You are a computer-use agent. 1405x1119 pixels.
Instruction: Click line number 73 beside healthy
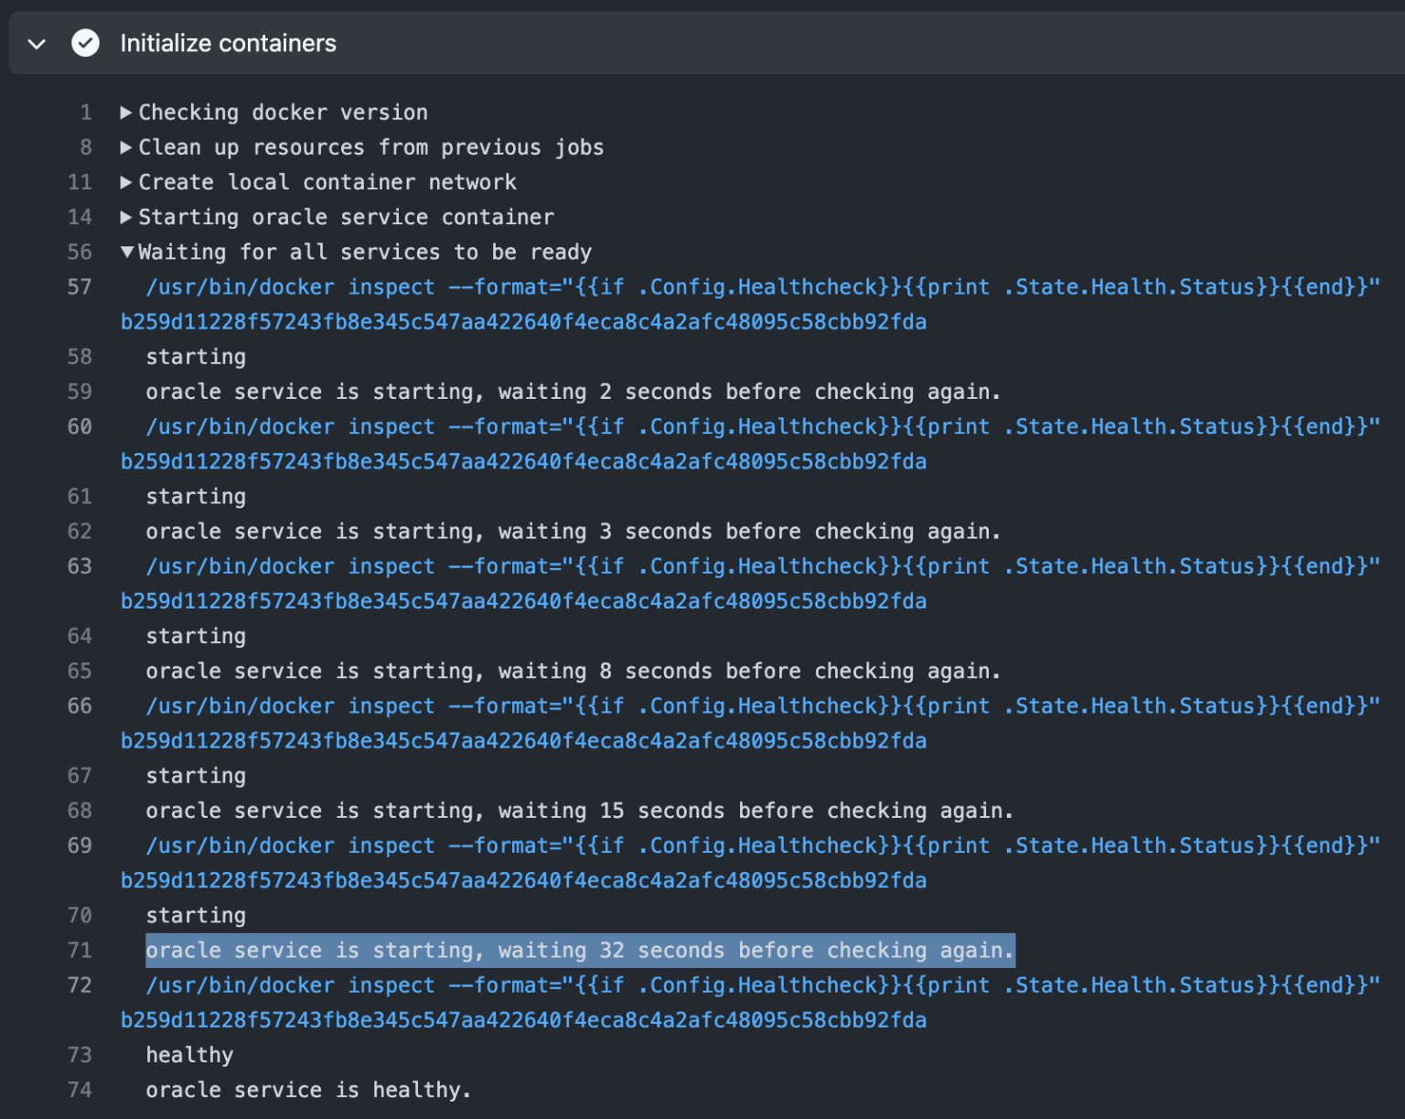tap(80, 1055)
